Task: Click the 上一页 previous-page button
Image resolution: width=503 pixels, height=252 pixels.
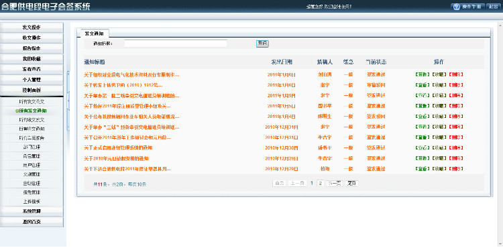Action: (297, 184)
